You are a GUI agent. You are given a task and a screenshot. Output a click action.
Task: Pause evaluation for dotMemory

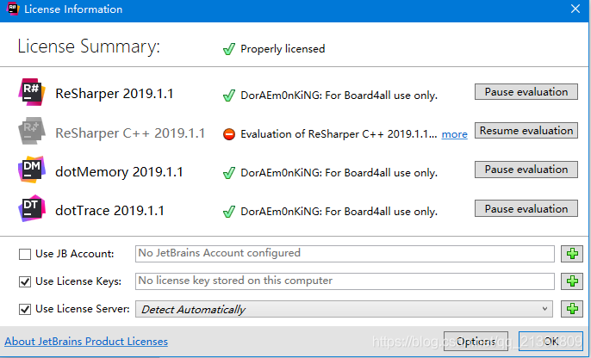[x=526, y=170]
